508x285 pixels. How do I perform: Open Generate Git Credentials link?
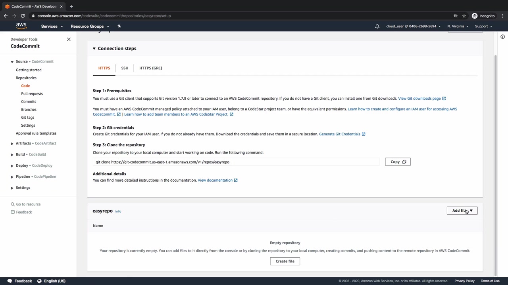(342, 134)
